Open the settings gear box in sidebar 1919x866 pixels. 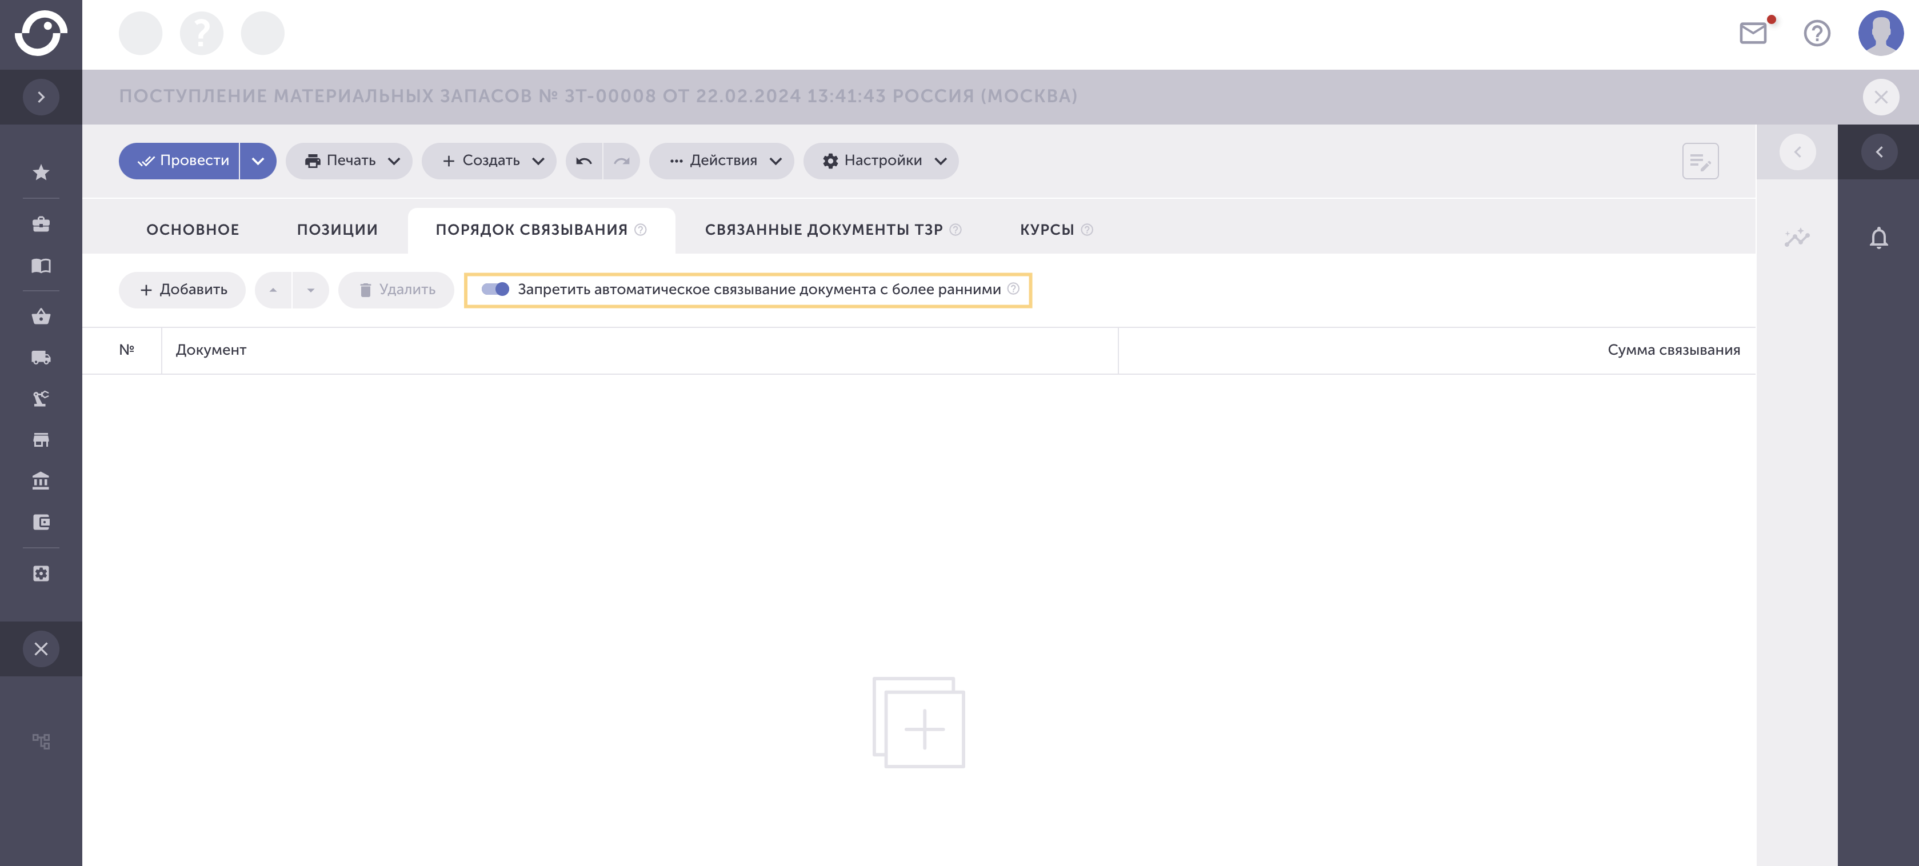click(x=41, y=574)
